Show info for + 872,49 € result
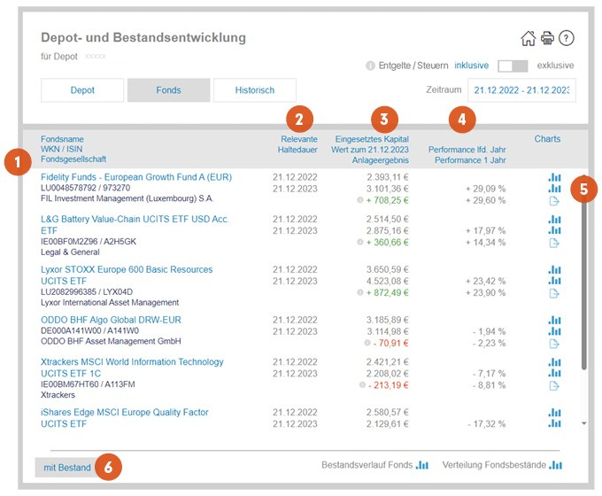The width and height of the screenshot is (602, 496). click(360, 292)
